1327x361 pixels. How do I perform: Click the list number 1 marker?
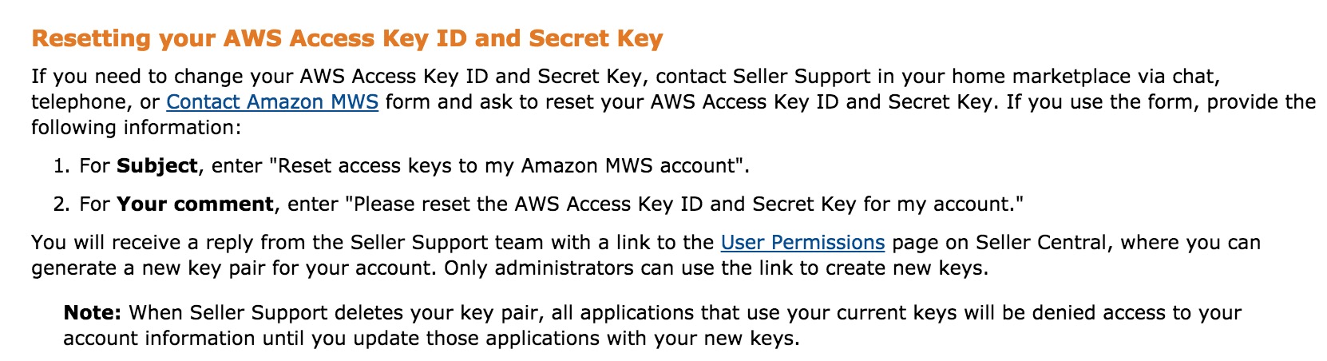tap(61, 166)
